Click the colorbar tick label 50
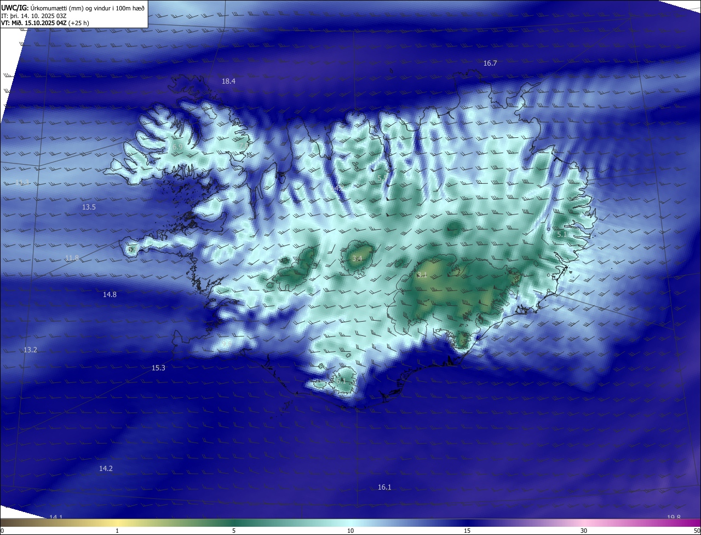 pyautogui.click(x=697, y=531)
